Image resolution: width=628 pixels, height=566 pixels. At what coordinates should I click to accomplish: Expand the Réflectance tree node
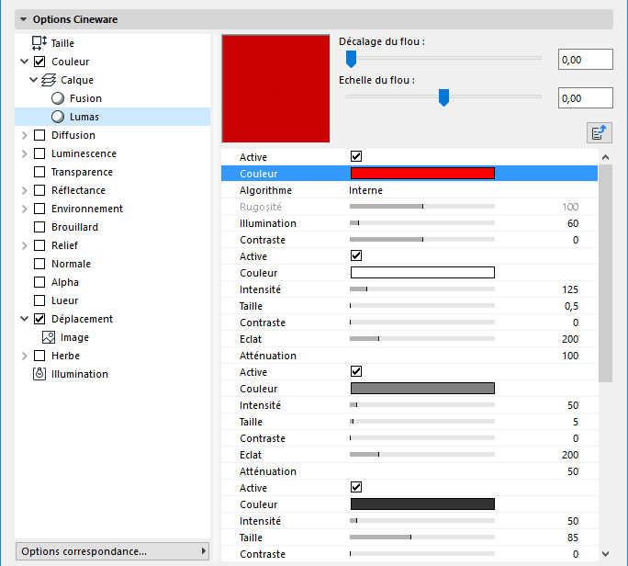25,190
